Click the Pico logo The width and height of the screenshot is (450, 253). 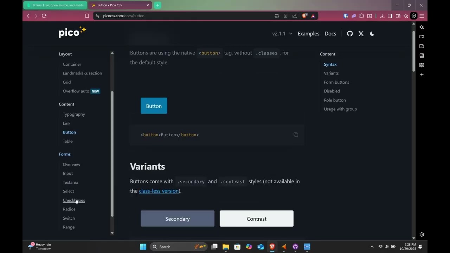tap(72, 32)
